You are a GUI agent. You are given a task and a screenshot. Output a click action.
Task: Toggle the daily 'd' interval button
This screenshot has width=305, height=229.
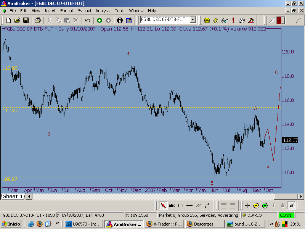(x=291, y=205)
